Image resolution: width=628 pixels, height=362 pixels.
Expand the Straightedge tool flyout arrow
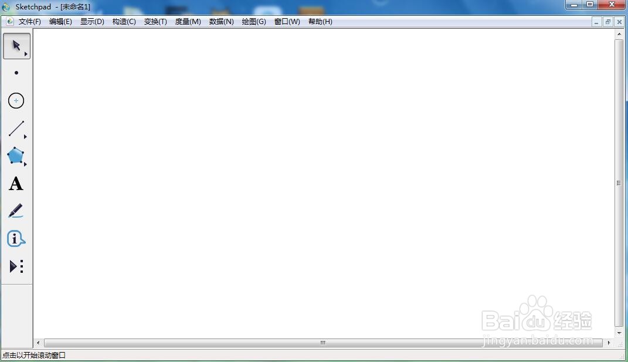coord(25,137)
